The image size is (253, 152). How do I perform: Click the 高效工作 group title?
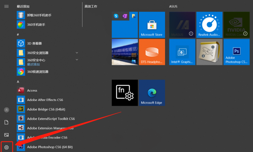click(91, 7)
